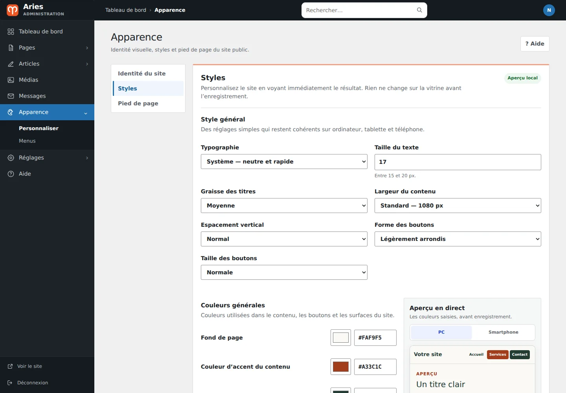The width and height of the screenshot is (566, 393).
Task: Open Fond de page color swatch
Action: tap(341, 338)
